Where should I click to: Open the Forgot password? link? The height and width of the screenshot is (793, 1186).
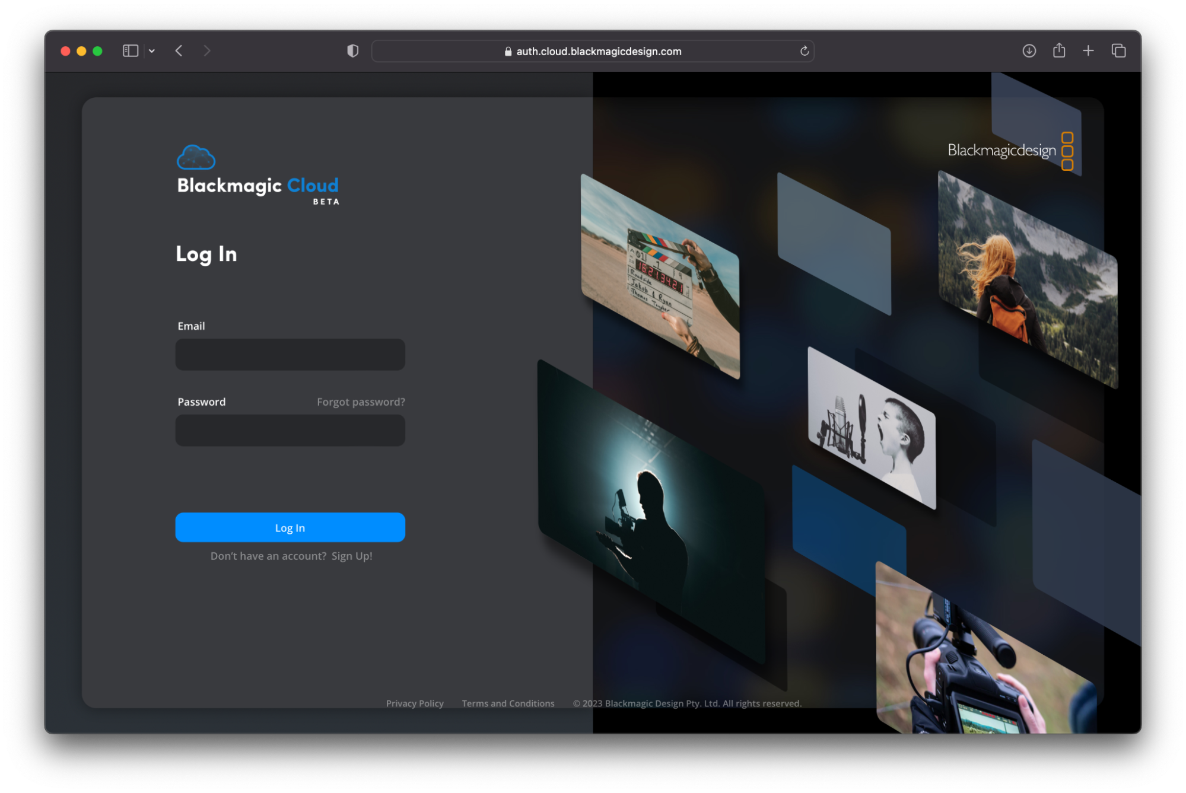361,402
